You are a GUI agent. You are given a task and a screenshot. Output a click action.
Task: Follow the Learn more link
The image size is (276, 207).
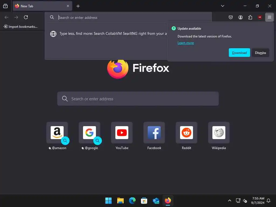click(185, 43)
